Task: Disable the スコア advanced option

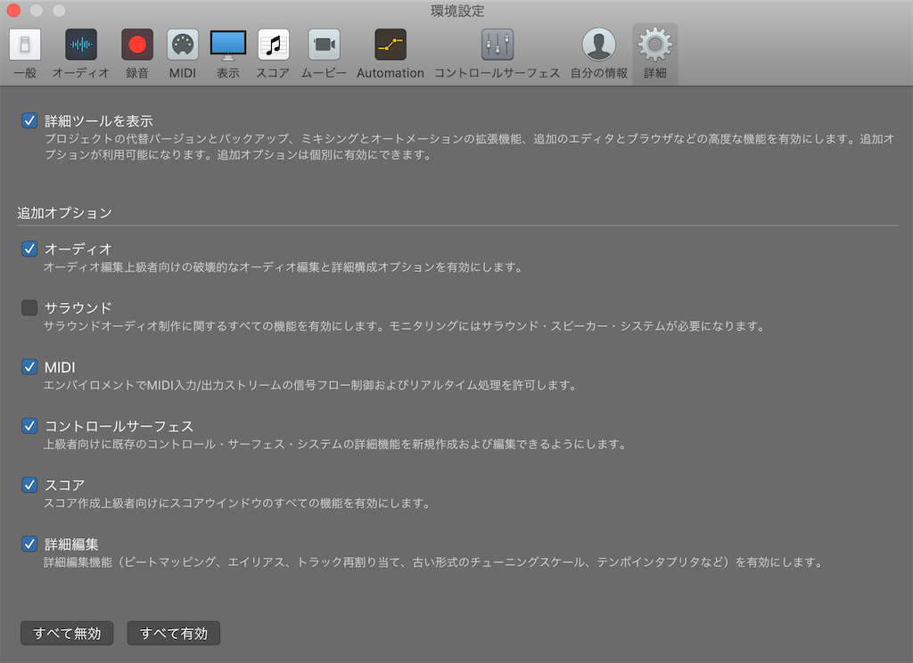Action: coord(28,484)
